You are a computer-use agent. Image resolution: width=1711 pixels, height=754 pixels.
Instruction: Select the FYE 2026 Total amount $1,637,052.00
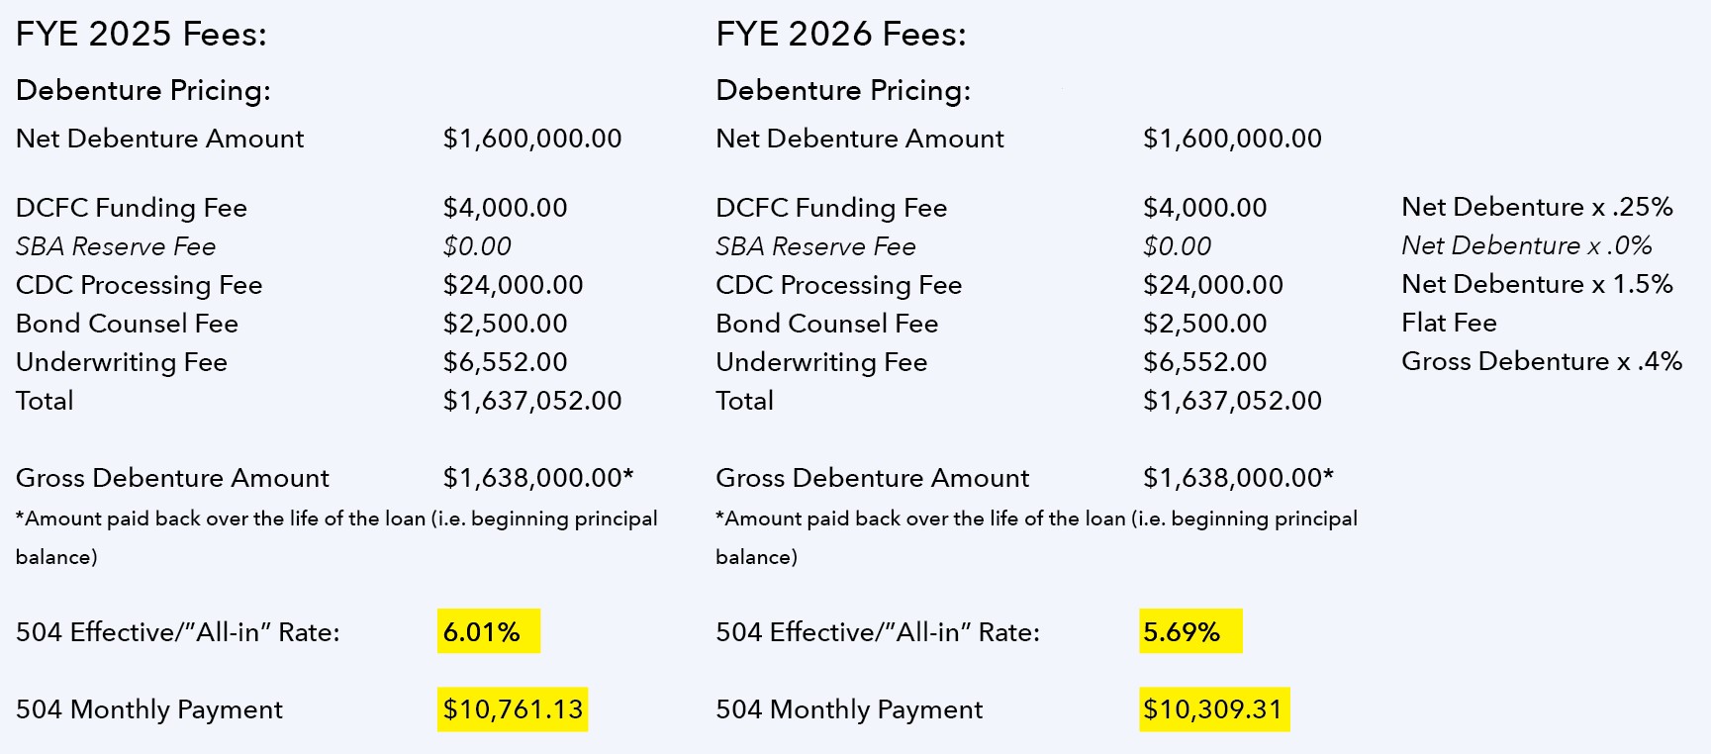1232,401
